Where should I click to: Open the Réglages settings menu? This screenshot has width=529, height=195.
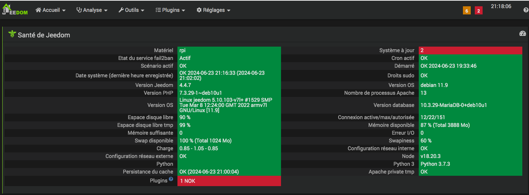tap(213, 10)
